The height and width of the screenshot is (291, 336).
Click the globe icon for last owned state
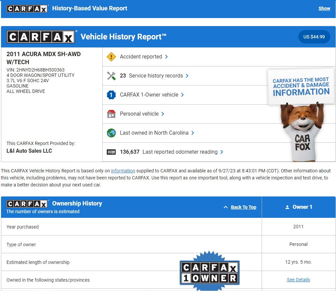[111, 133]
